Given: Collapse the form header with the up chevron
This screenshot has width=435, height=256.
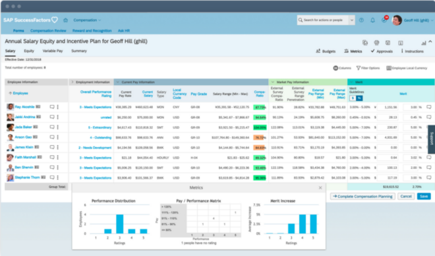Looking at the screenshot, I should click(x=430, y=42).
